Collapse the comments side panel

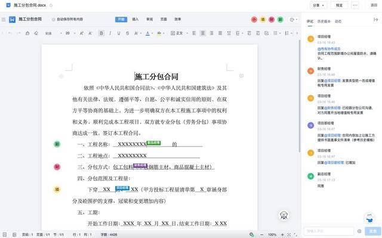(375, 20)
